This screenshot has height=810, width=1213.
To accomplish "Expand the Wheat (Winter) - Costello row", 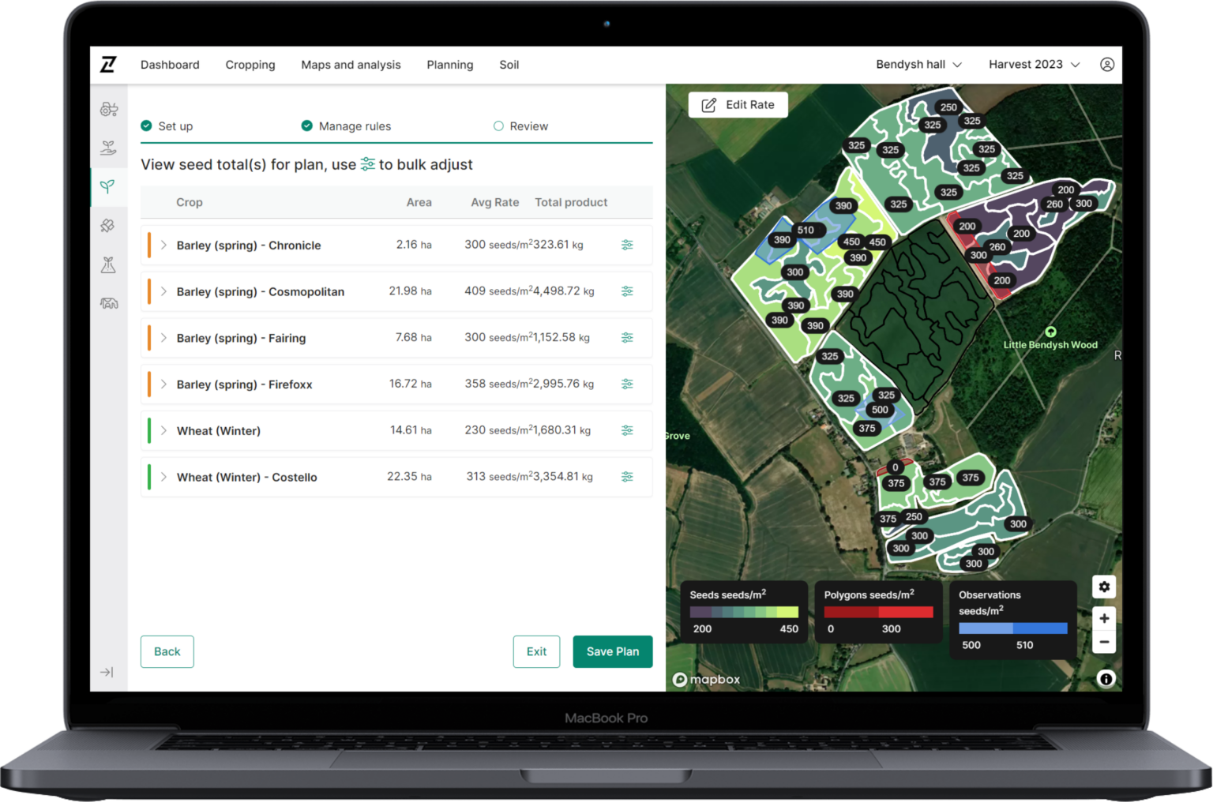I will (163, 477).
